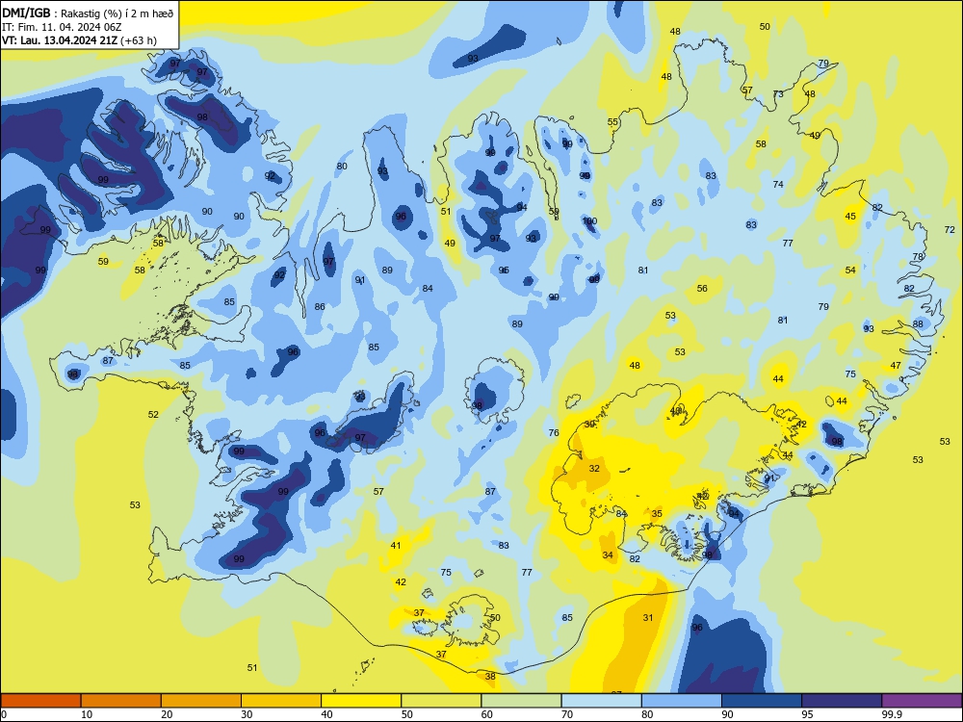Click the 'VT: Lau. 13.04.2024 21Z' line
The height and width of the screenshot is (722, 963).
(x=79, y=40)
